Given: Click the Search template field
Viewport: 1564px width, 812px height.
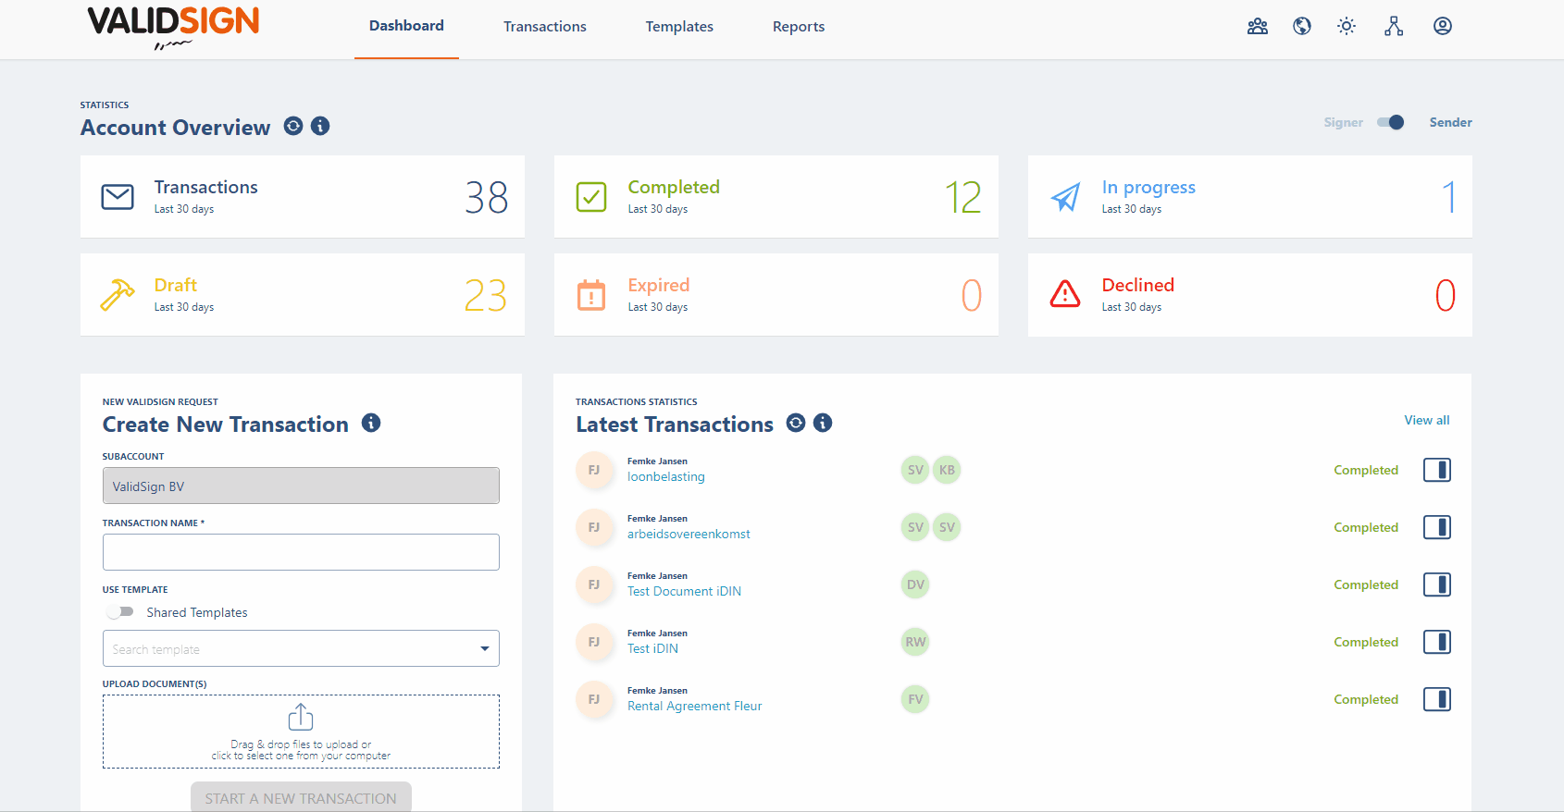Looking at the screenshot, I should coord(301,648).
